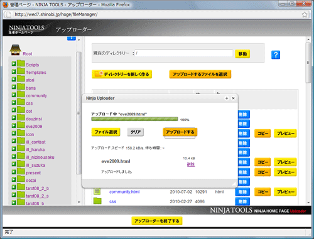Image resolution: width=314 pixels, height=239 pixels.
Task: Expand the present folder arrow
Action: click(14, 172)
